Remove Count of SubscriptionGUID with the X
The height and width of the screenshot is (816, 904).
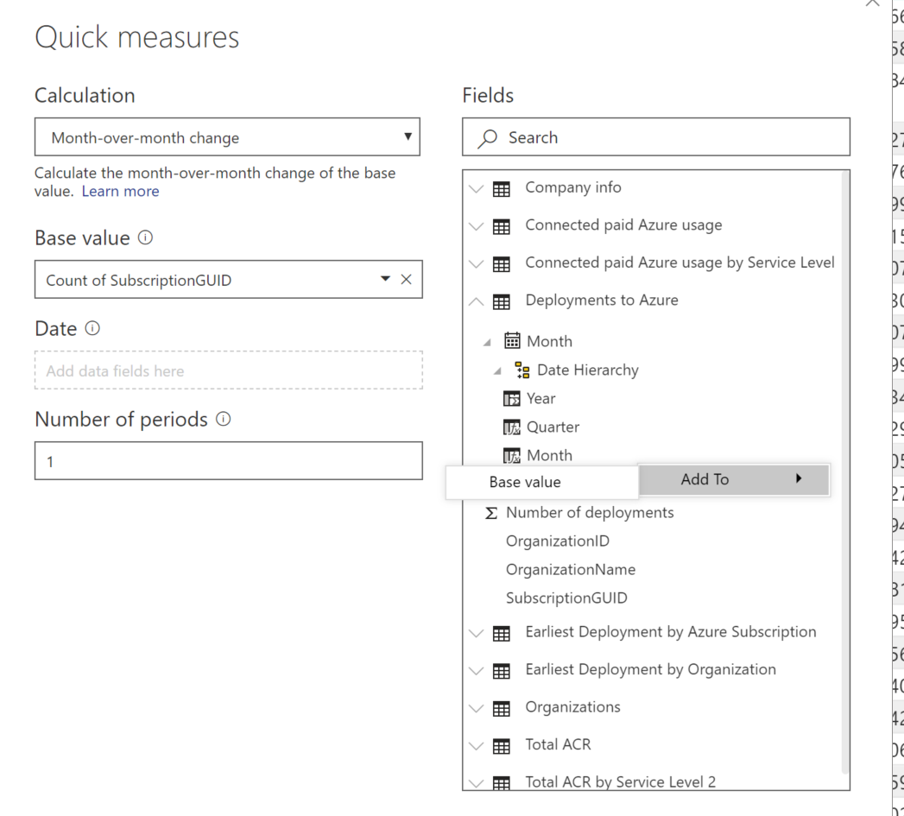click(x=407, y=280)
